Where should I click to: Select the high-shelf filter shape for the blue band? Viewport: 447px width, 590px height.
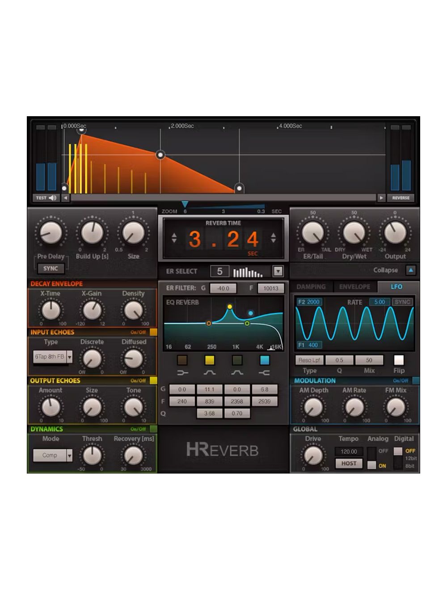264,372
